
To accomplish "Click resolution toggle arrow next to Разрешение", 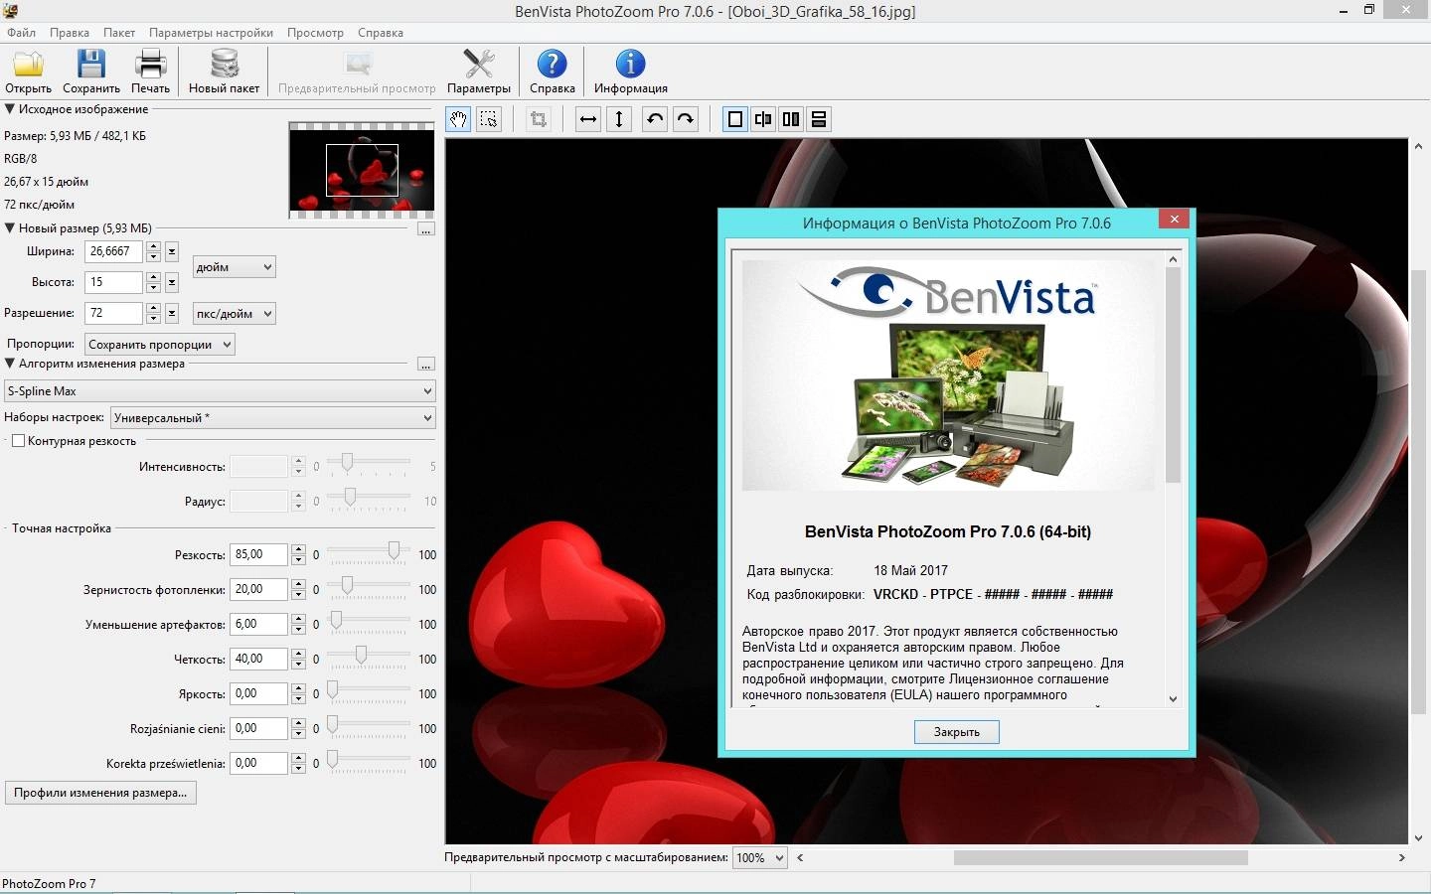I will [172, 313].
